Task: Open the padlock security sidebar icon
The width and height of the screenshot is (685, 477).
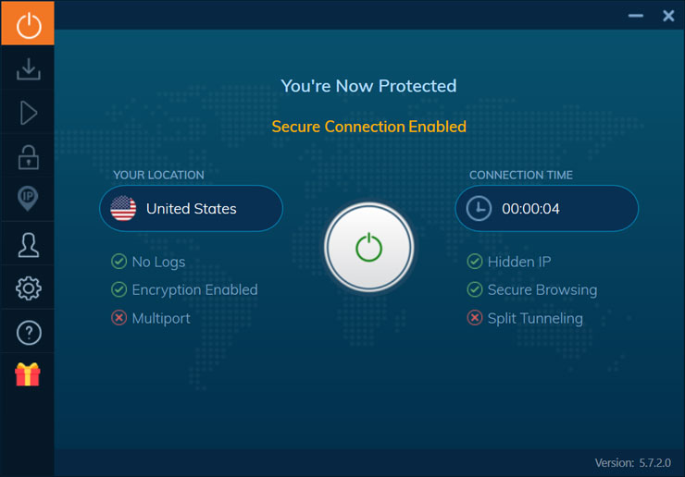Action: tap(28, 156)
